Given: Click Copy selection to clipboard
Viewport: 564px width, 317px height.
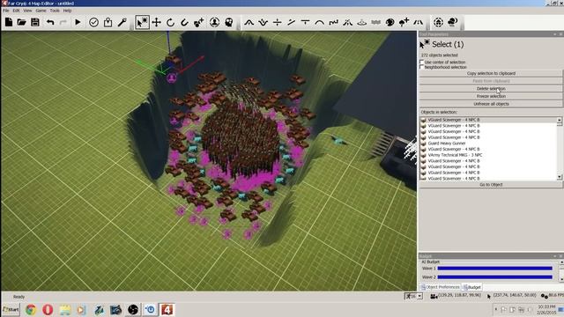Looking at the screenshot, I should [x=491, y=73].
